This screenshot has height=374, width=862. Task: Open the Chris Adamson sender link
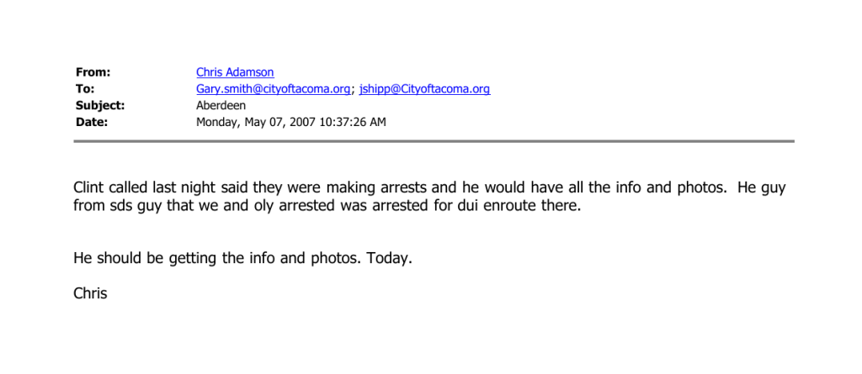click(235, 73)
